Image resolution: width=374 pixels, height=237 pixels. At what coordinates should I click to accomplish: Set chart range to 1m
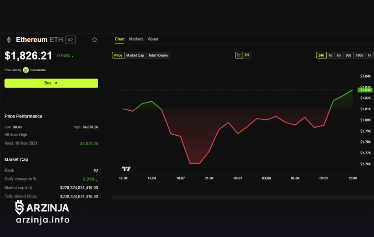(x=339, y=55)
